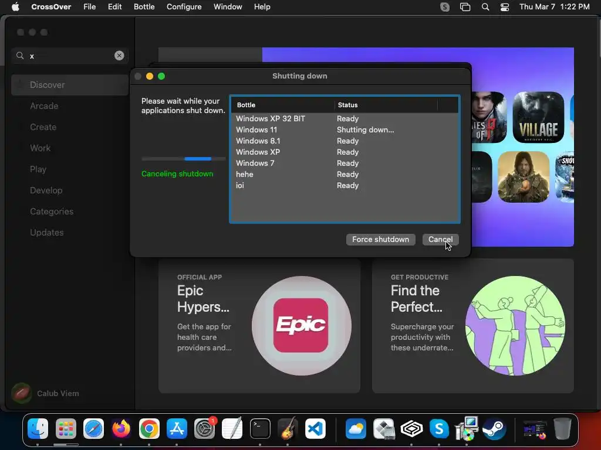The image size is (601, 450).
Task: Click the Apple menu icon
Action: 15,6
